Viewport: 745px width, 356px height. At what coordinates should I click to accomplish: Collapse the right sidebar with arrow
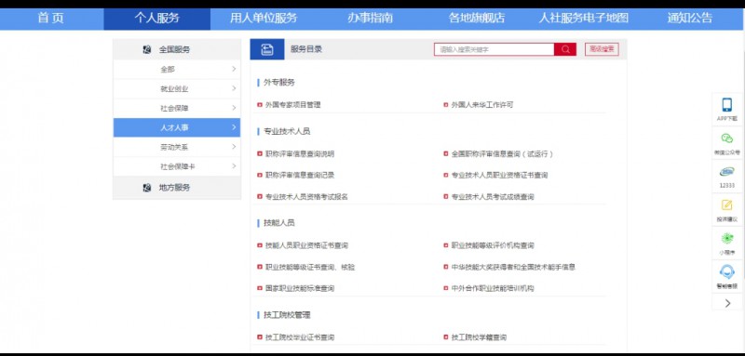point(727,303)
